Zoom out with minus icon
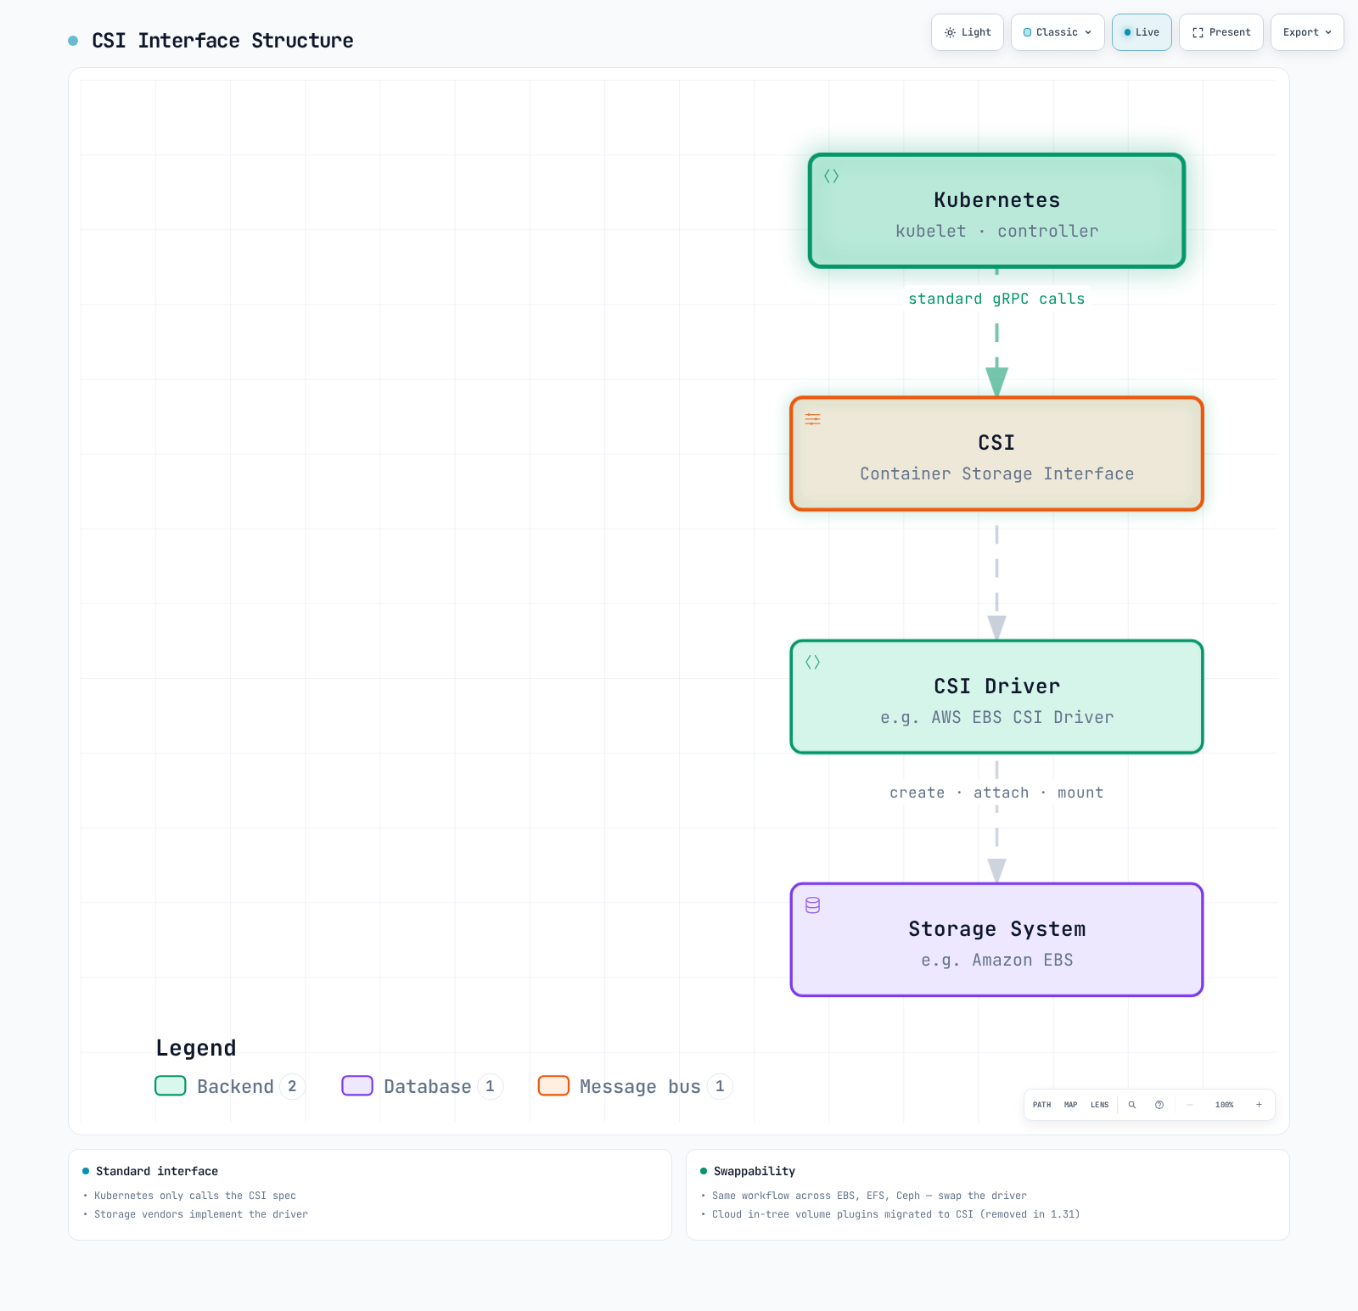Viewport: 1358px width, 1311px height. (1190, 1105)
